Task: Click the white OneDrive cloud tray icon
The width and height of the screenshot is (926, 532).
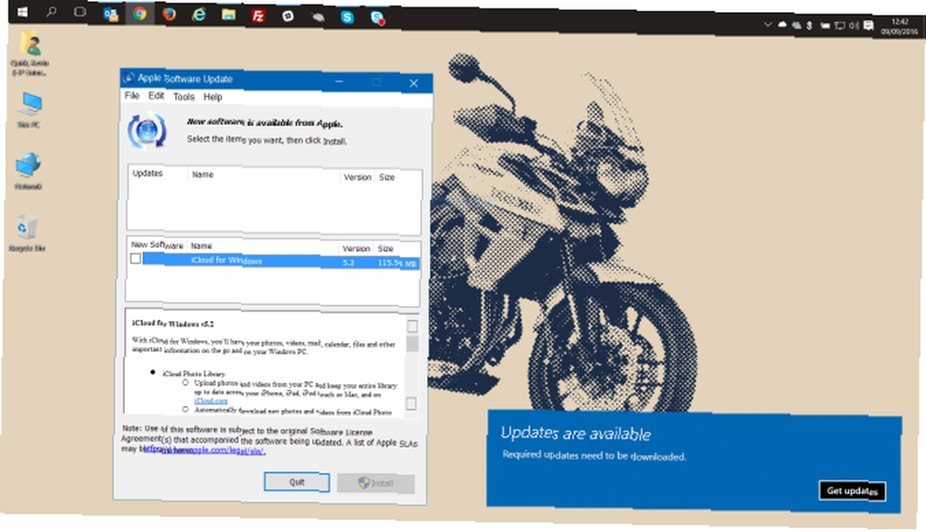Action: click(x=782, y=25)
